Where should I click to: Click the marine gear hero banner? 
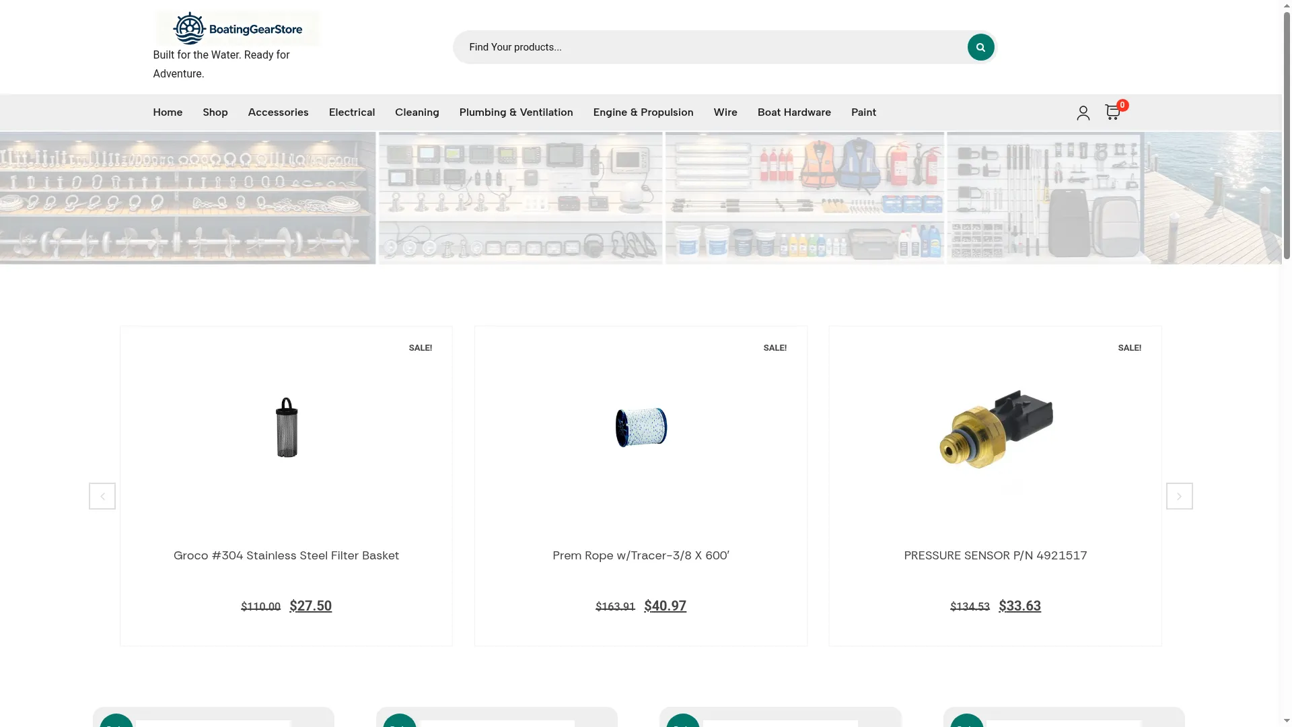pyautogui.click(x=641, y=198)
